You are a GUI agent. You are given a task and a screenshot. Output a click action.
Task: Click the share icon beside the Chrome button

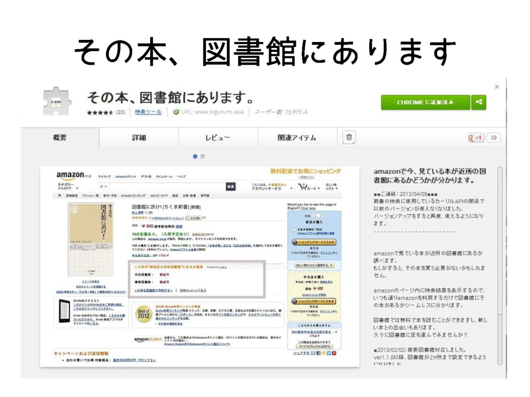click(x=479, y=102)
